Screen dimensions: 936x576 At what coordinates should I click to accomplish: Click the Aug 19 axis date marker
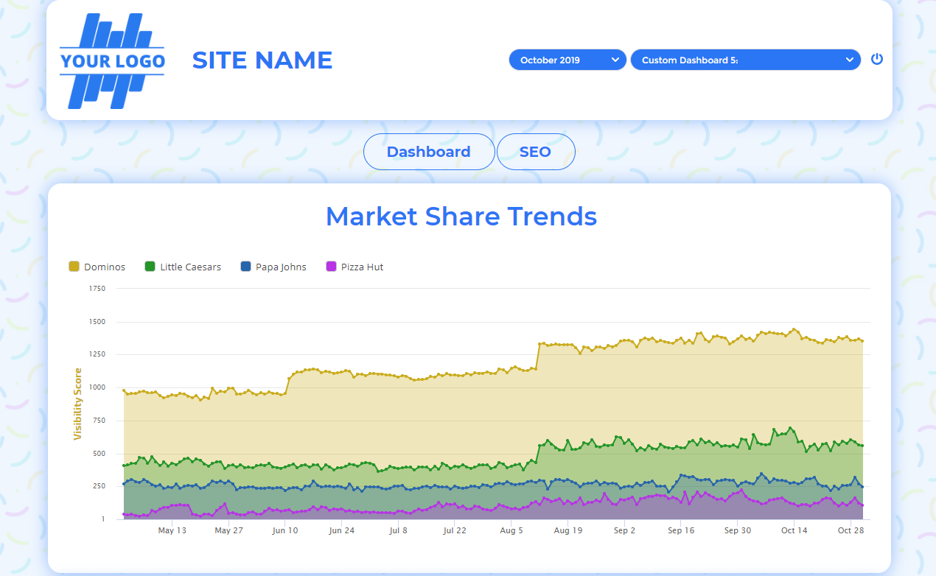(x=567, y=530)
